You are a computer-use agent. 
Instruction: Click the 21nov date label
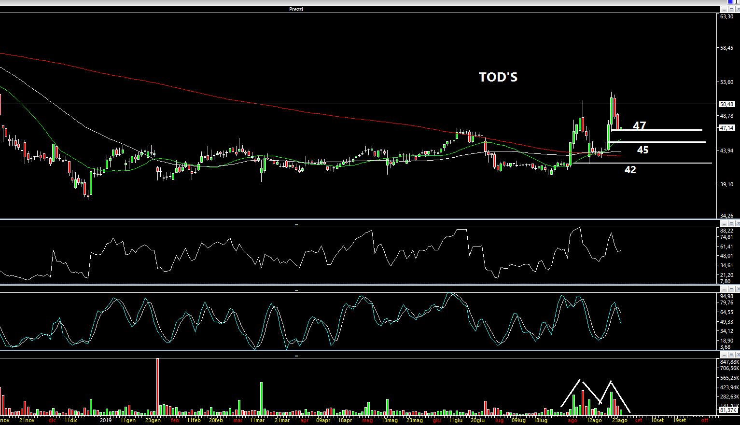[27, 421]
